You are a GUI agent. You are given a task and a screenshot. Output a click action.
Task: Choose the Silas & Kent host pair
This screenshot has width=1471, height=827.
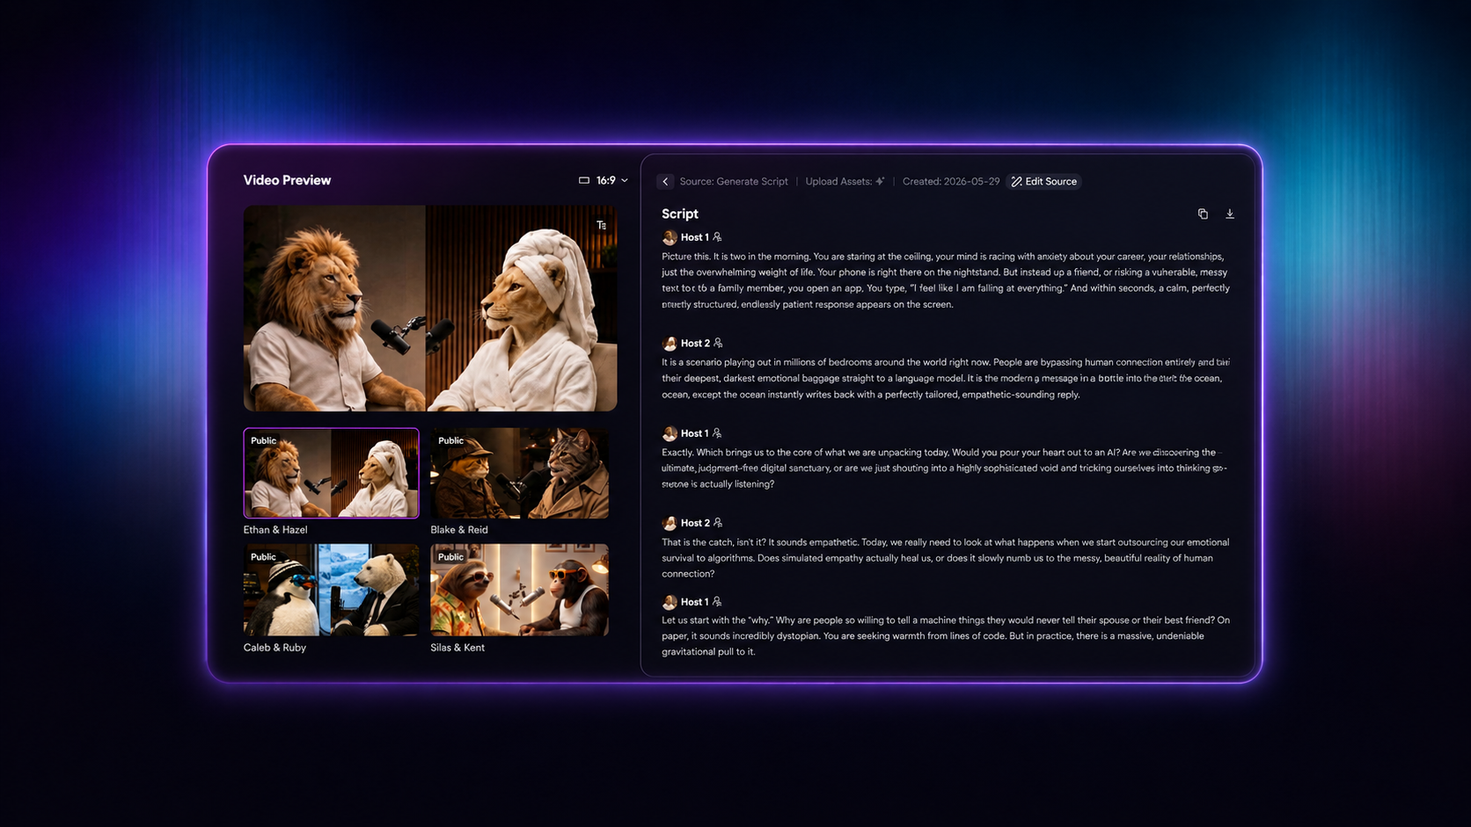pos(519,590)
